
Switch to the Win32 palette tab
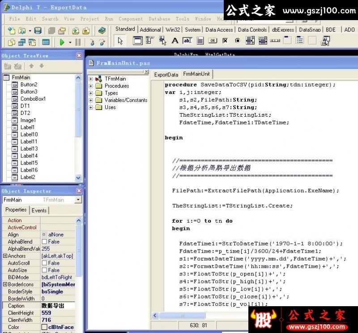[x=173, y=30]
